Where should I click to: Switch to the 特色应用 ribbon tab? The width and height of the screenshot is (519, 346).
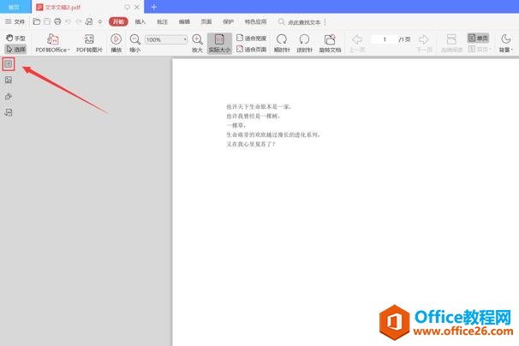coord(255,22)
